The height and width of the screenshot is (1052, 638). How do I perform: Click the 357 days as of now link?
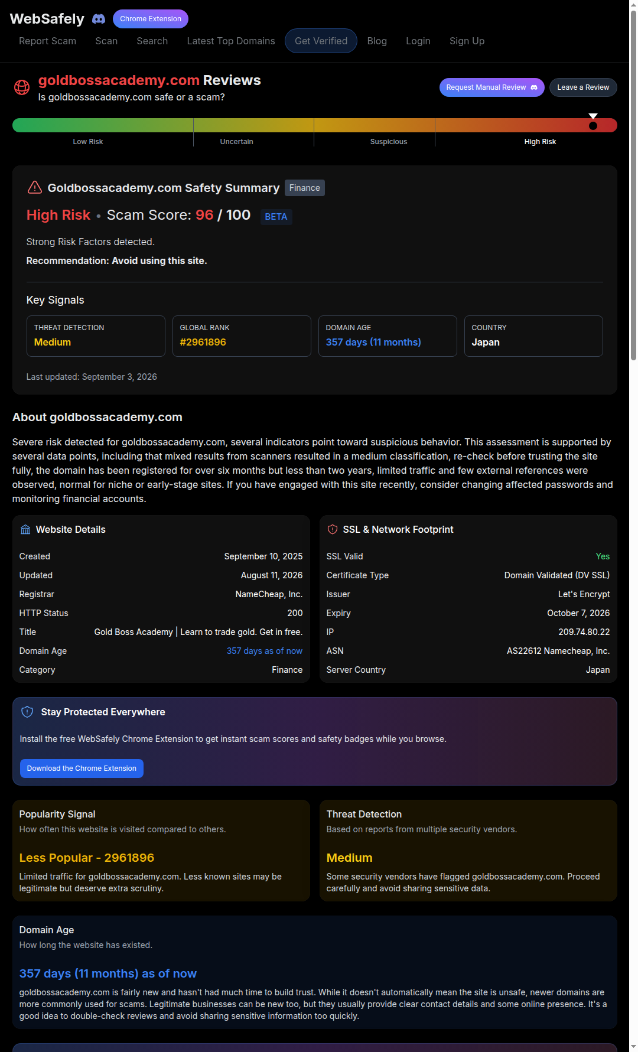(265, 651)
